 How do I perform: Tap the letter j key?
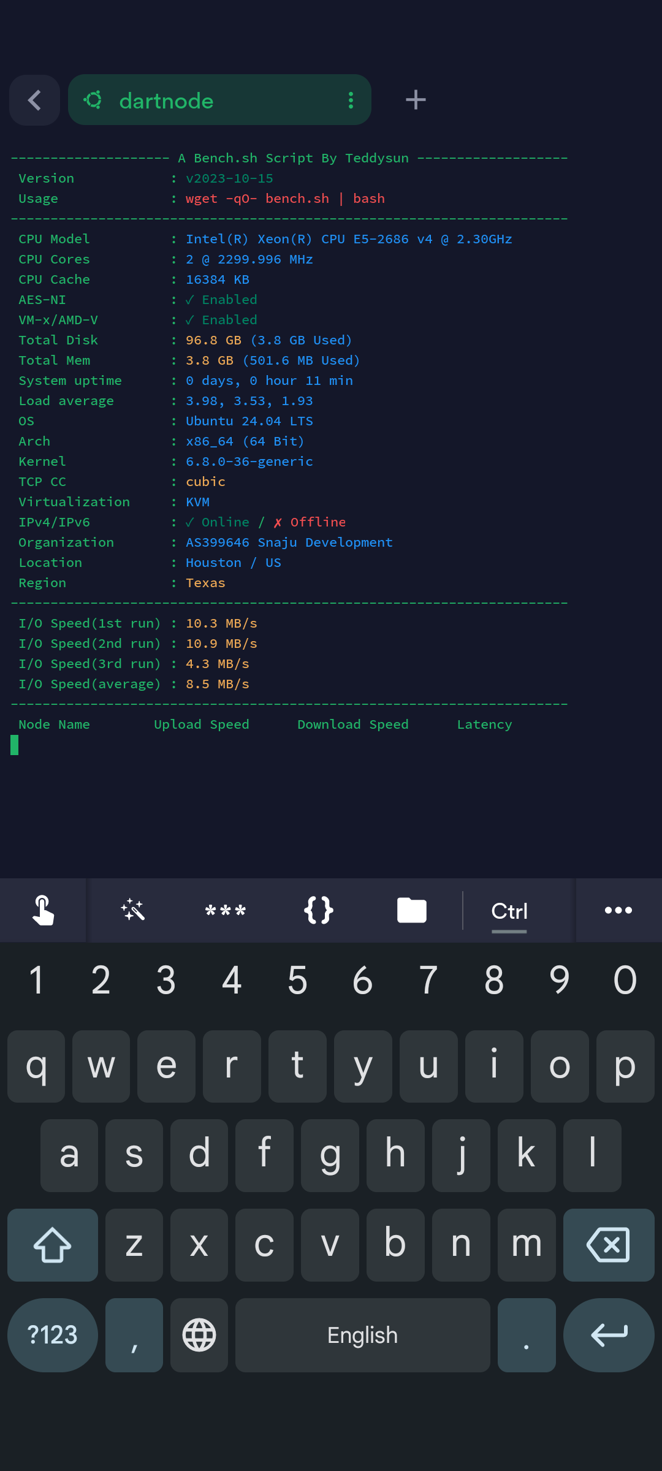click(461, 1155)
